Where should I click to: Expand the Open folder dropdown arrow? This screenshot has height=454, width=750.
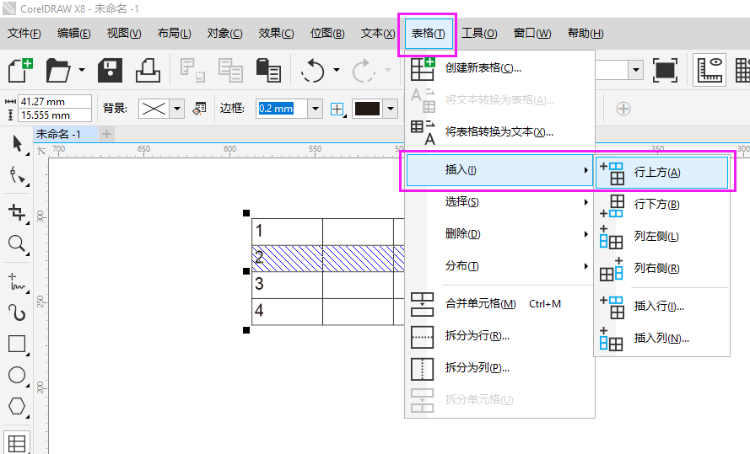[82, 70]
